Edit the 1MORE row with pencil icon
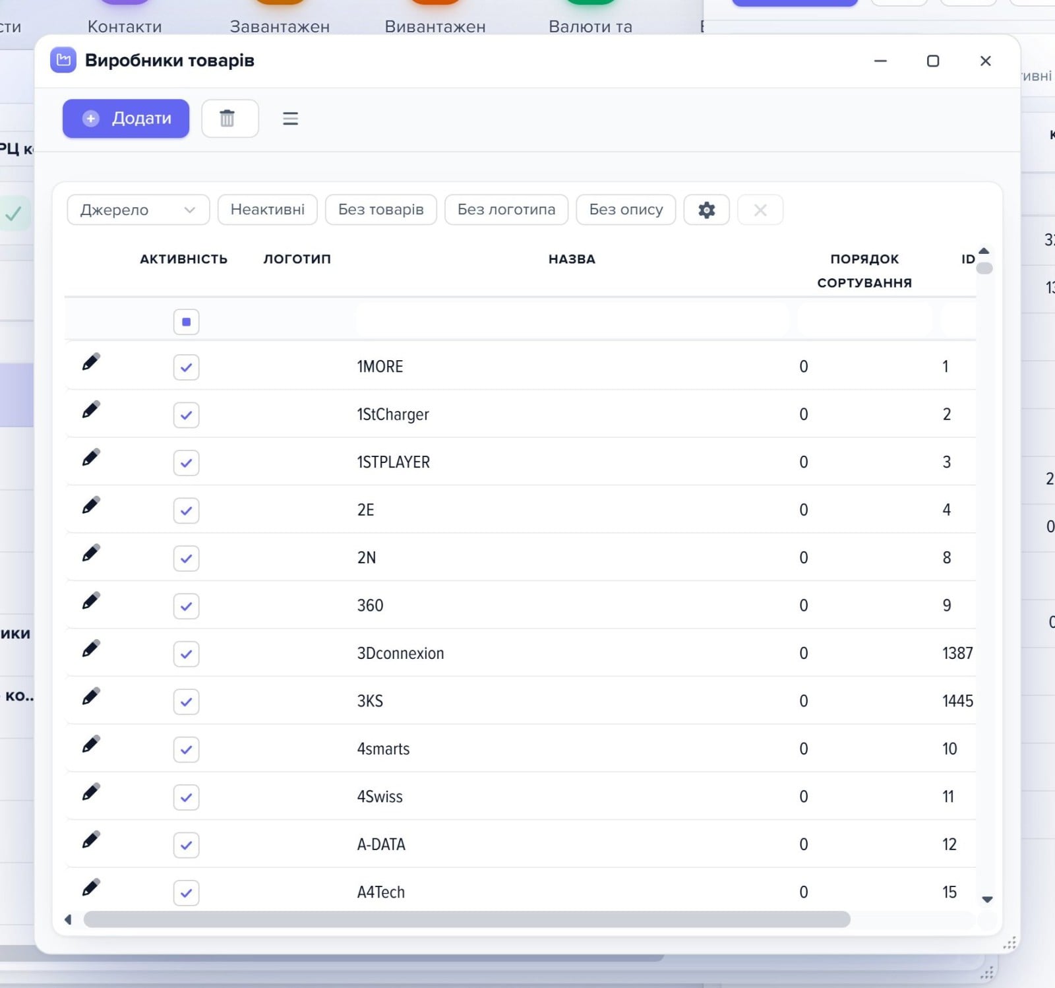 tap(91, 362)
